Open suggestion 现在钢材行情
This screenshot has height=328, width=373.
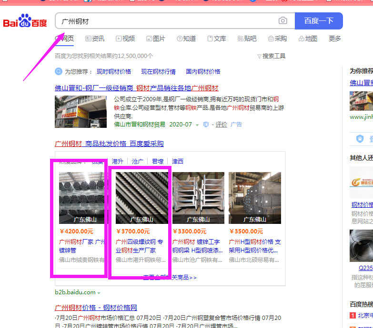coord(159,72)
